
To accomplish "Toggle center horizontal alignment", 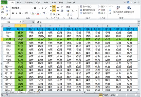I will 54,11.
